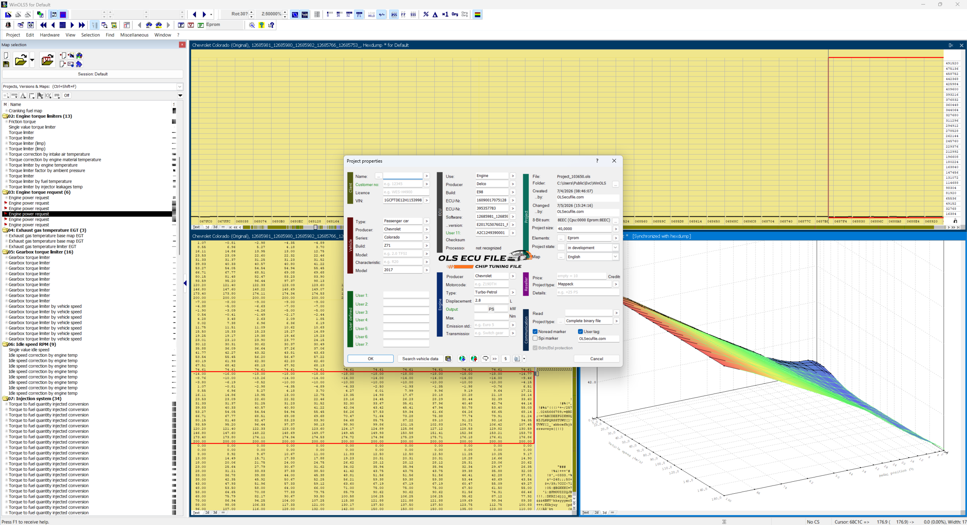Image resolution: width=967 pixels, height=525 pixels.
Task: Click the open version folder icon with V
Action: pyautogui.click(x=48, y=60)
